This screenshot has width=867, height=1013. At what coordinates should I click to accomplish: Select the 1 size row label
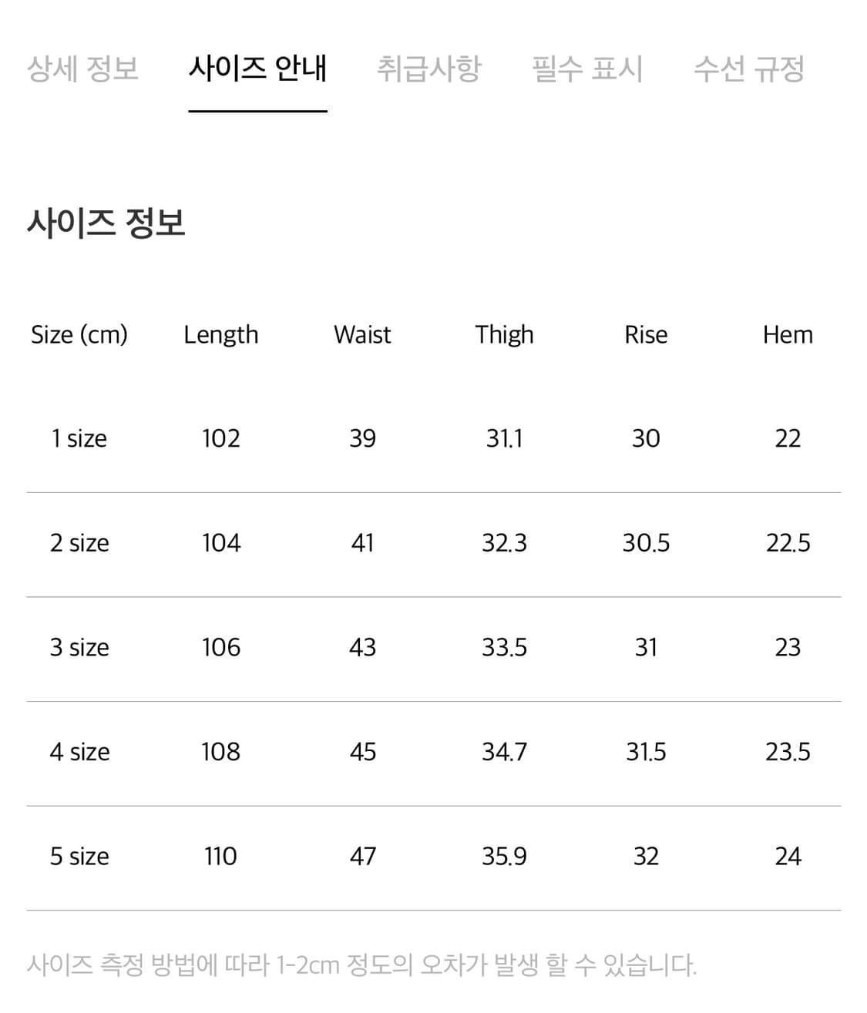pos(79,438)
